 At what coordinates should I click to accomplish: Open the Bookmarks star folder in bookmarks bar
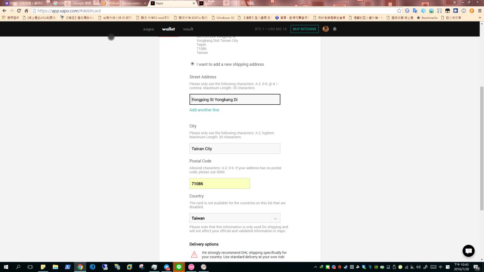pos(427,18)
